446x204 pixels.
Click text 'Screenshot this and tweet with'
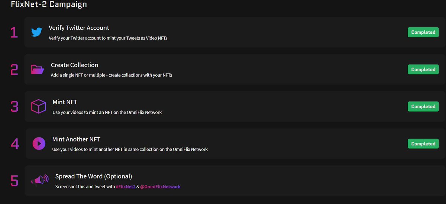coord(85,187)
